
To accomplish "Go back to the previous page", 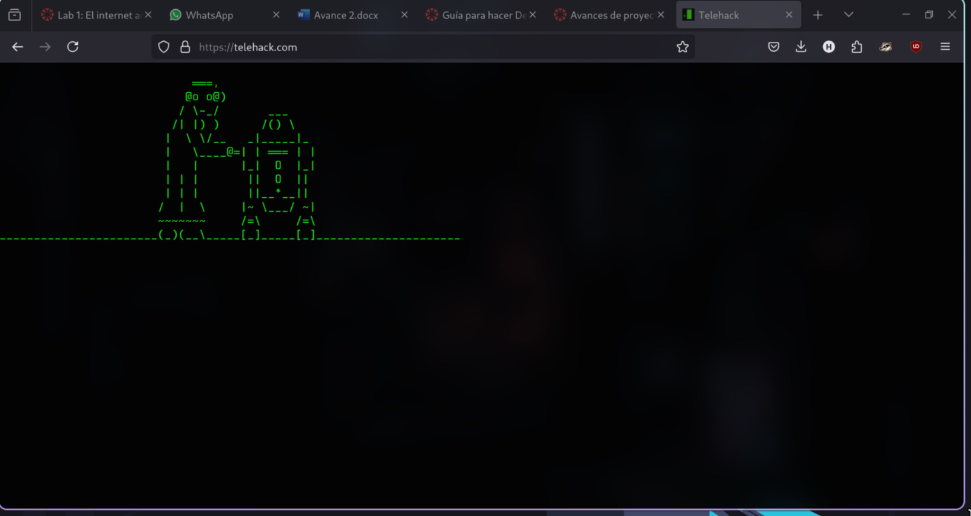I will point(18,47).
